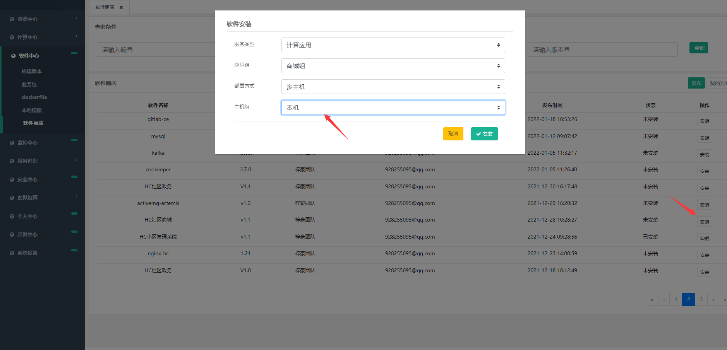Viewport: 727px width, 350px height.
Task: Click the globe icon beside 软件中心
Action: [13, 56]
